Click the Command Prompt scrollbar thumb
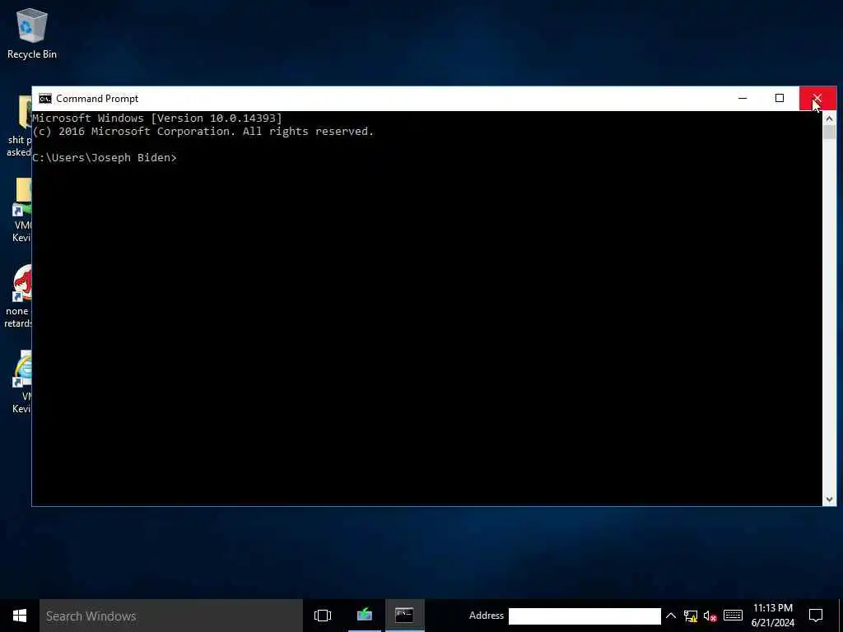 pyautogui.click(x=829, y=132)
